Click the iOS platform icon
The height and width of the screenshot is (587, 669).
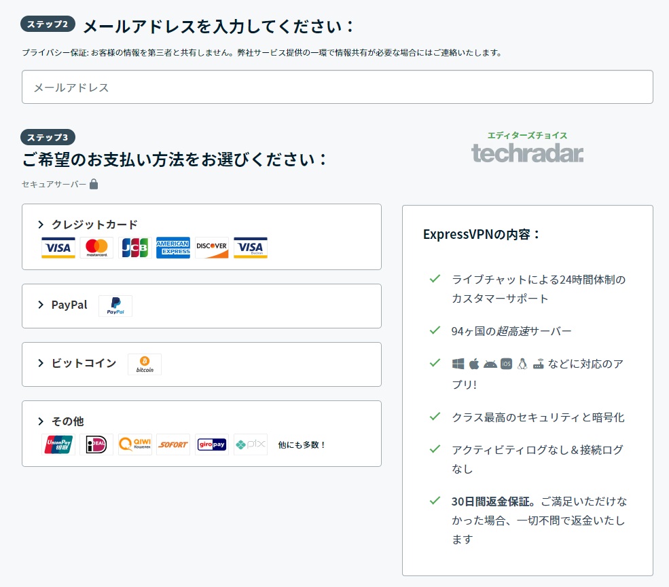506,364
